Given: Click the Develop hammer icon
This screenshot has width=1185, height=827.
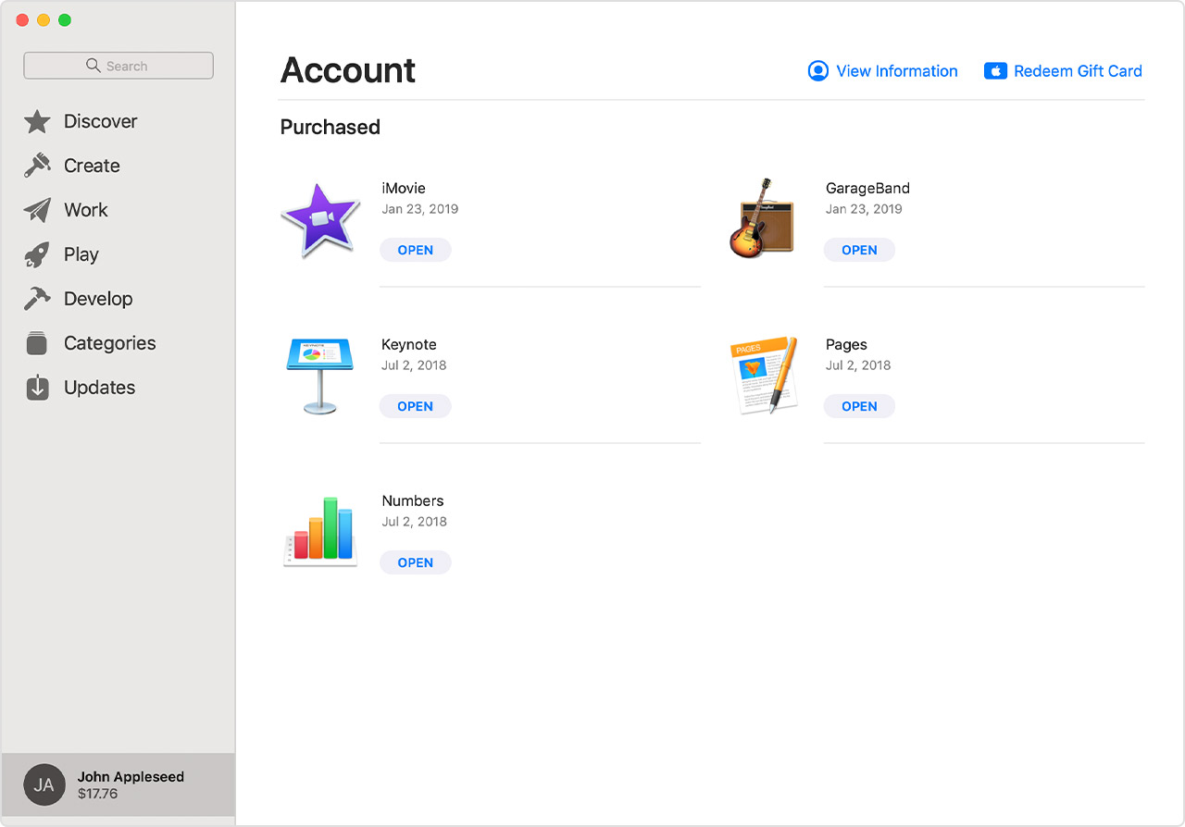Looking at the screenshot, I should 37,299.
